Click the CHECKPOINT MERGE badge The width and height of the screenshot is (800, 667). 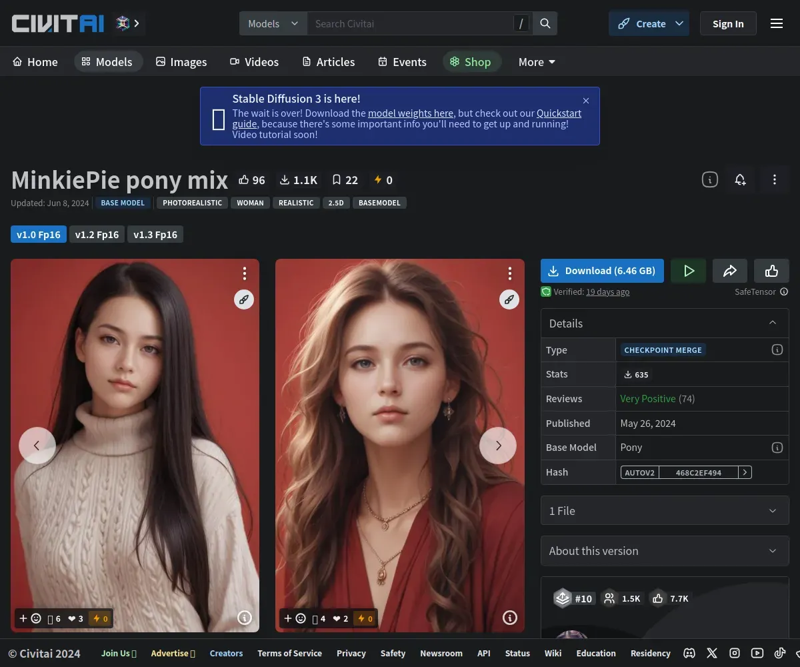663,350
